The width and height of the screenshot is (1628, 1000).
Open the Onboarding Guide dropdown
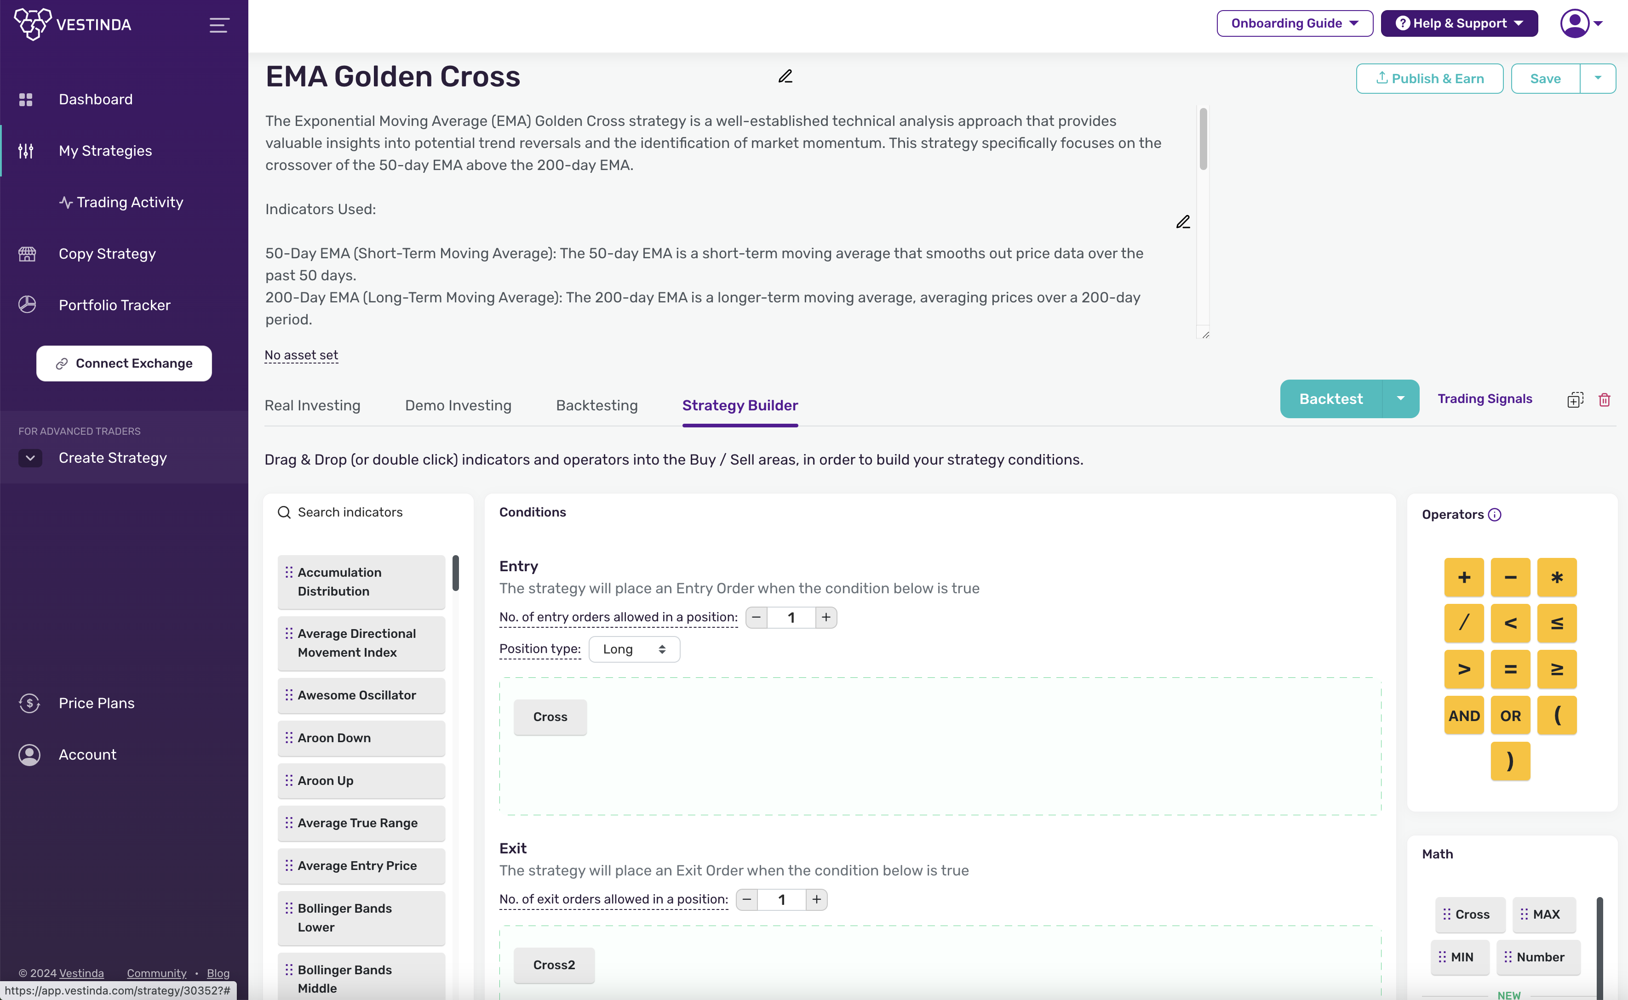coord(1295,24)
